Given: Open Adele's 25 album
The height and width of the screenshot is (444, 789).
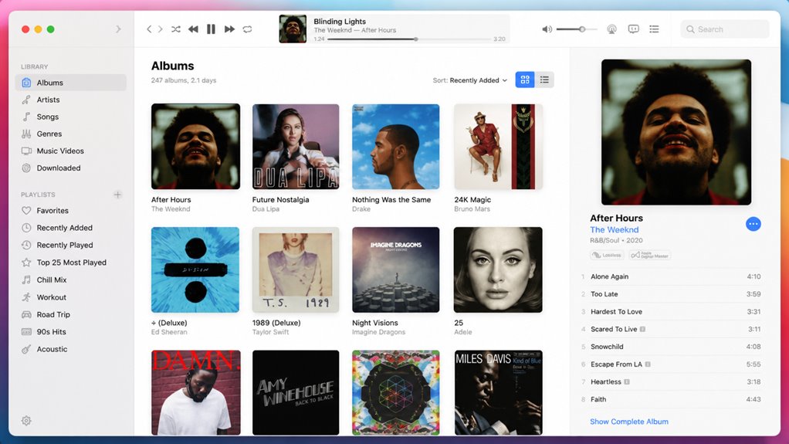Looking at the screenshot, I should pyautogui.click(x=498, y=269).
